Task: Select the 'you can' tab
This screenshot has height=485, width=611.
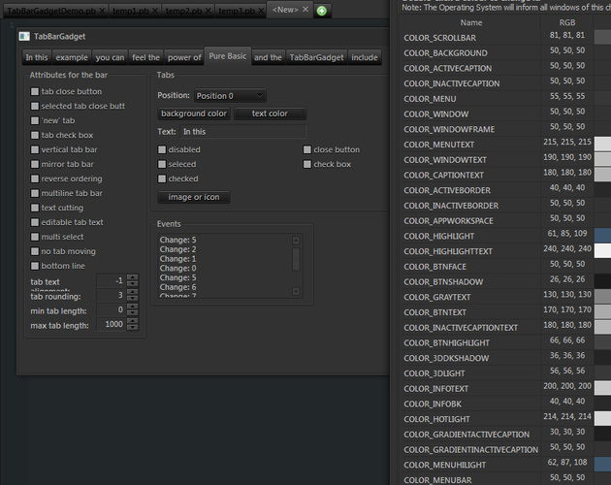Action: 110,57
